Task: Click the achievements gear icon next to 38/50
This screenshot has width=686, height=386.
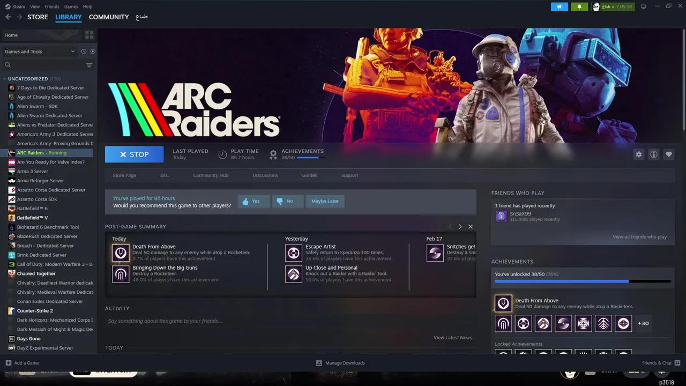Action: click(x=273, y=154)
